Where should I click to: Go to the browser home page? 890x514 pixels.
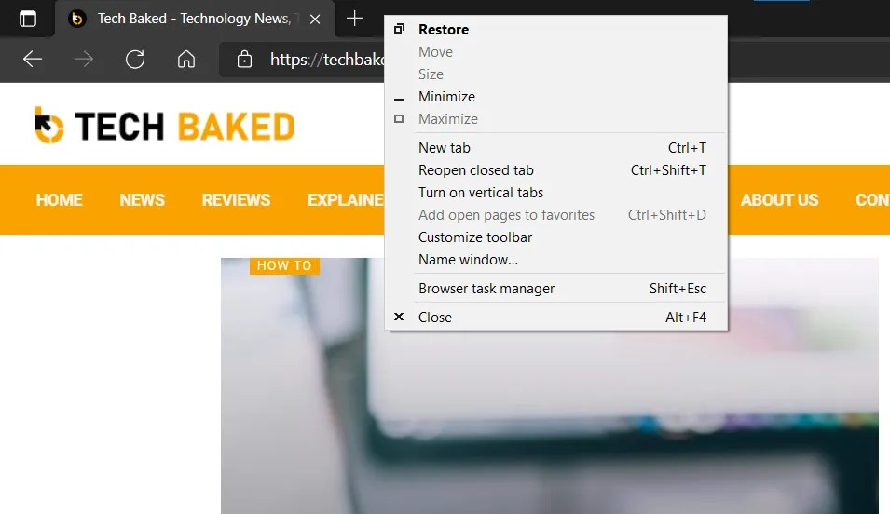coord(186,59)
